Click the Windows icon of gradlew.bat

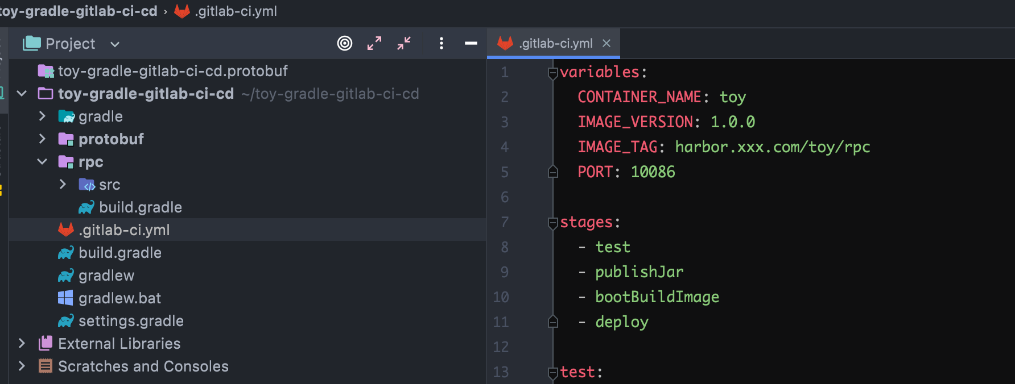point(65,298)
